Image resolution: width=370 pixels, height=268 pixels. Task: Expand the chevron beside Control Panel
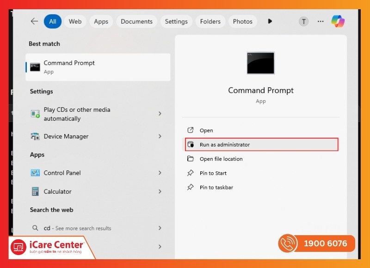point(159,173)
